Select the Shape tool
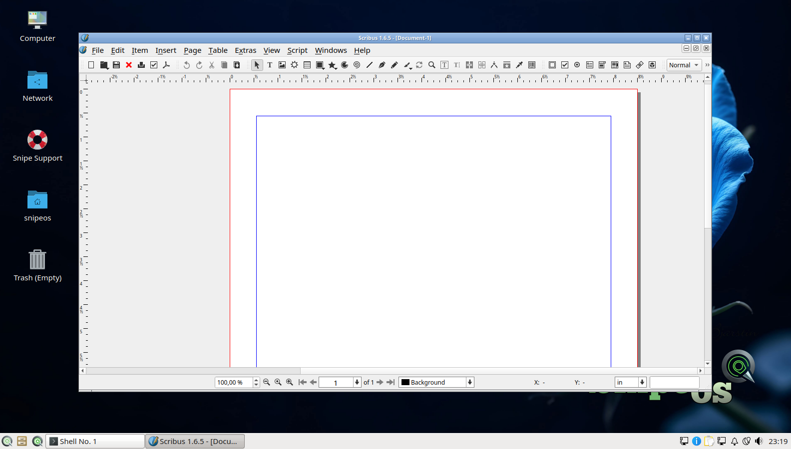Viewport: 791px width, 449px height. (x=320, y=65)
